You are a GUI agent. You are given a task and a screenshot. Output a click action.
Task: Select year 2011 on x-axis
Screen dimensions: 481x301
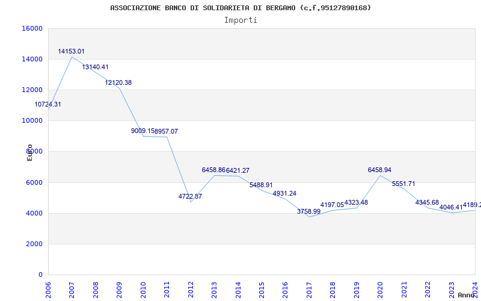tap(167, 290)
